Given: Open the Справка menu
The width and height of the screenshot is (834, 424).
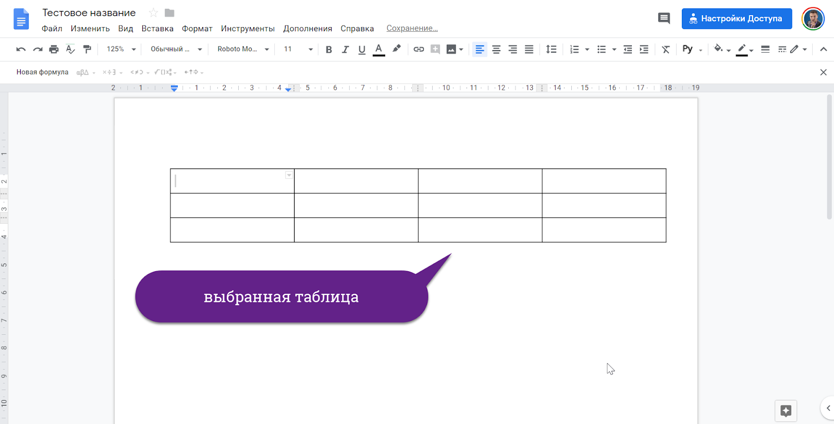Looking at the screenshot, I should (357, 29).
